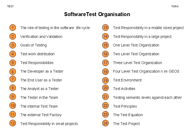Click the TEST label in header

10,6
